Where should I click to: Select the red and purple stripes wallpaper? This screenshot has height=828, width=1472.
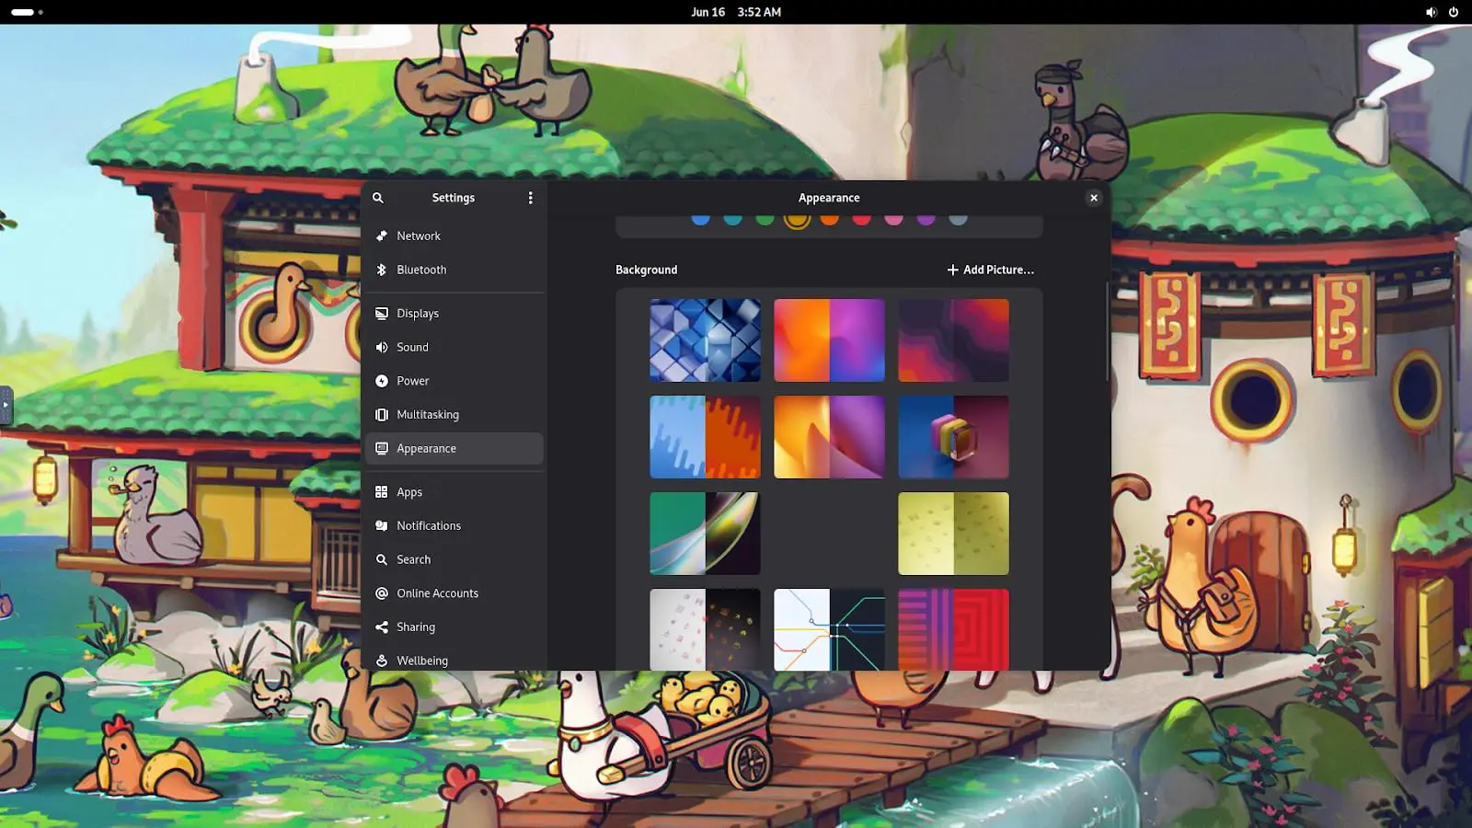click(x=954, y=630)
